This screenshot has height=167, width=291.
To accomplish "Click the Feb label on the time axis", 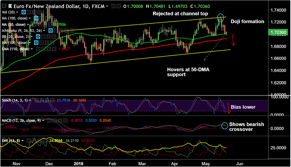I will point(112,164).
